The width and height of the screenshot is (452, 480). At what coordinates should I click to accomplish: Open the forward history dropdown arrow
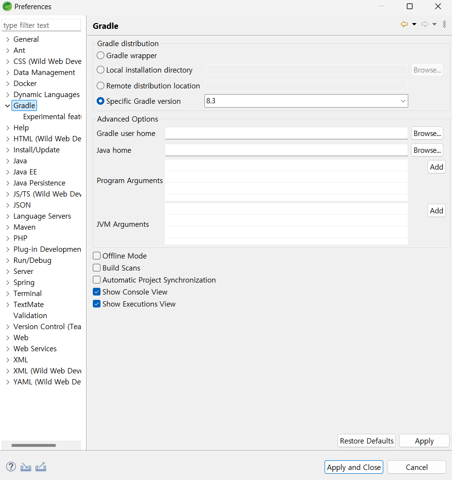[435, 24]
